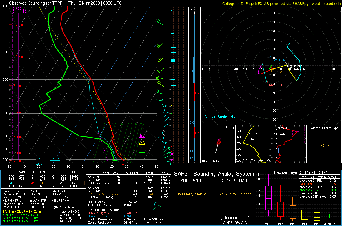Click the Sfc-3km AGL LR lapse rate
Image resolution: width=342 pixels, height=226 pixels.
pyautogui.click(x=22, y=212)
